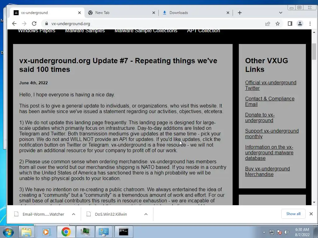
Task: Open the Malware Samples menu item
Action: 85,31
